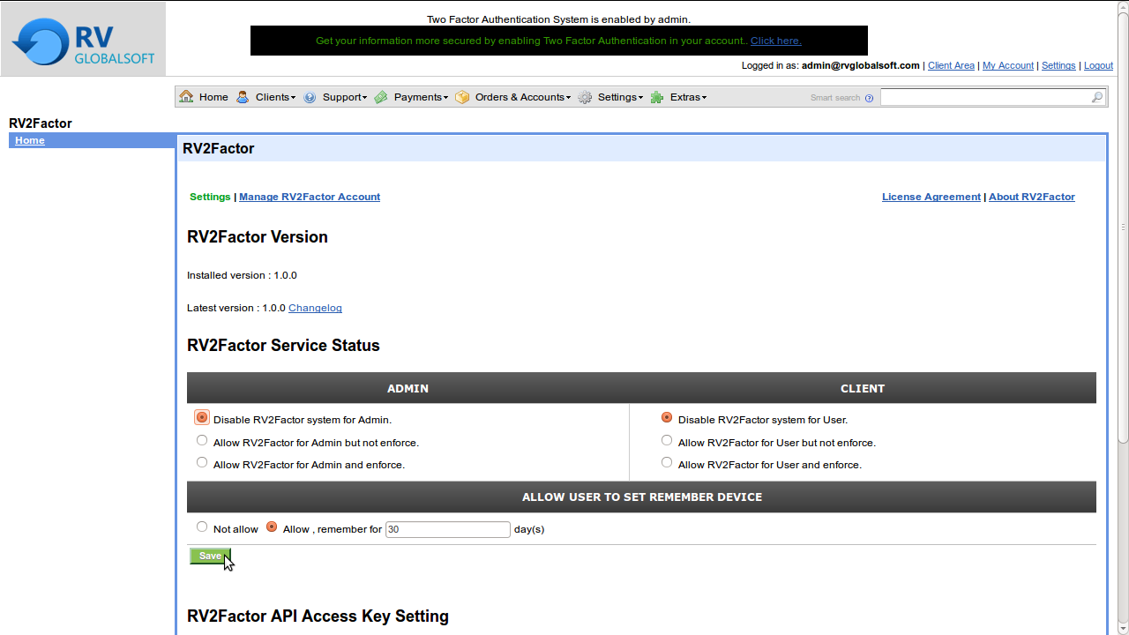Screen dimensions: 1129x635
Task: Click the Orders & Accounts box icon
Action: [462, 97]
